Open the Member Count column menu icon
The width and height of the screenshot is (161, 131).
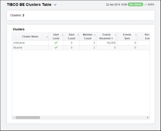[x=95, y=35]
